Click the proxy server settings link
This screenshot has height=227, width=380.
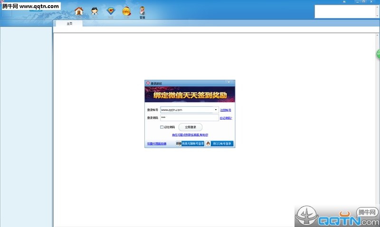pyautogui.click(x=157, y=143)
